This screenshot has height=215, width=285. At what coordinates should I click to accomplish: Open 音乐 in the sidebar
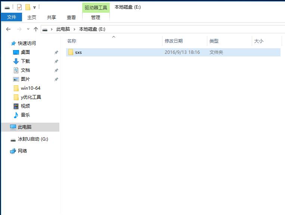click(25, 115)
